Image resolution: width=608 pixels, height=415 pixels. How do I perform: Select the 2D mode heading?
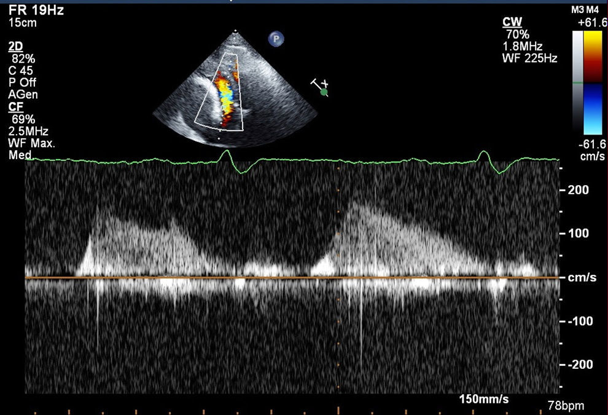(16, 47)
